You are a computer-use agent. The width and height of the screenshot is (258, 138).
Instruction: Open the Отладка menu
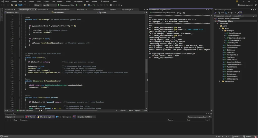tap(46, 2)
